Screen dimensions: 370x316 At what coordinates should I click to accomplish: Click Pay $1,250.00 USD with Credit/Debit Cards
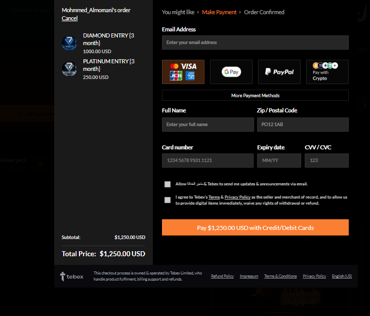(255, 227)
